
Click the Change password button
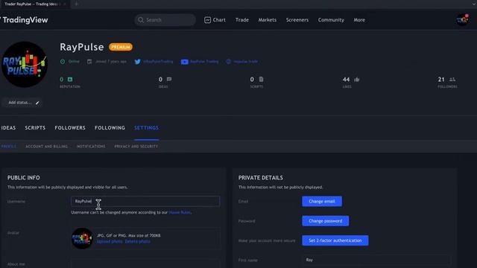coord(326,221)
